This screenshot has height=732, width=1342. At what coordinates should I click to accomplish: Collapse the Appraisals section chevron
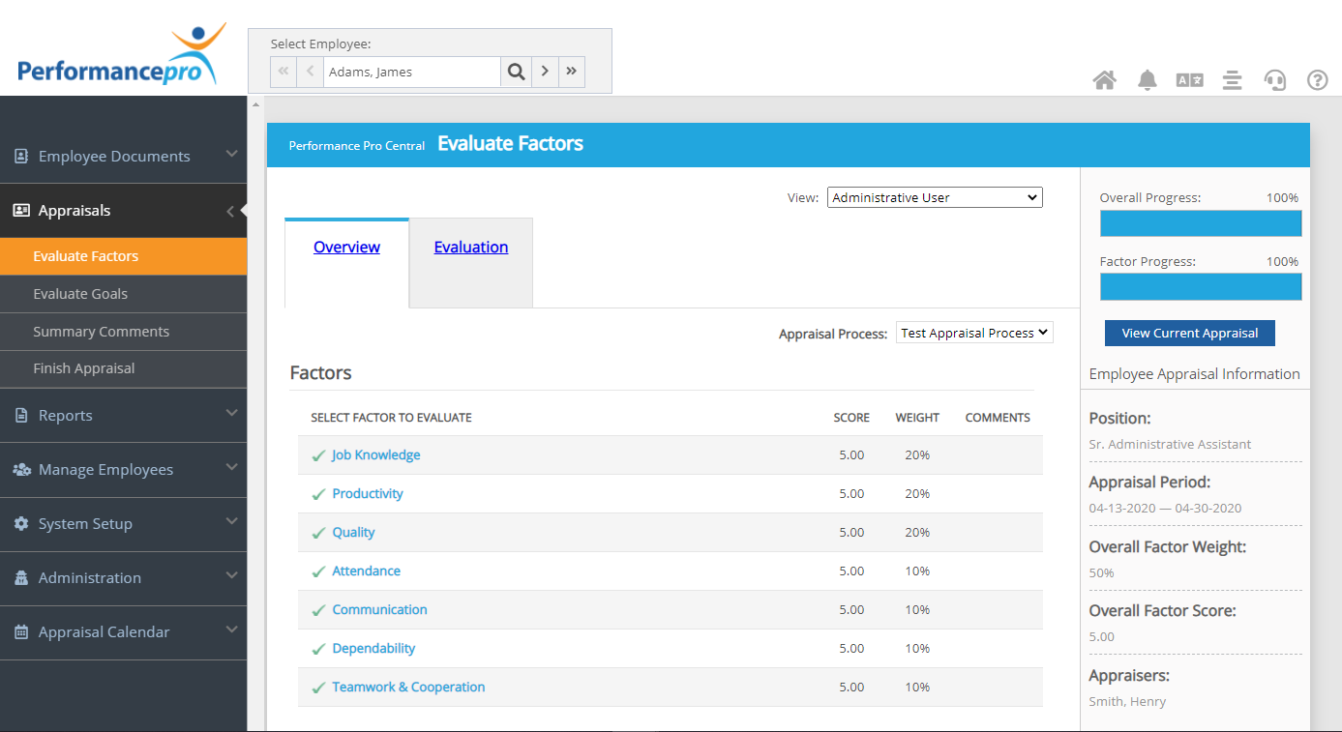230,211
